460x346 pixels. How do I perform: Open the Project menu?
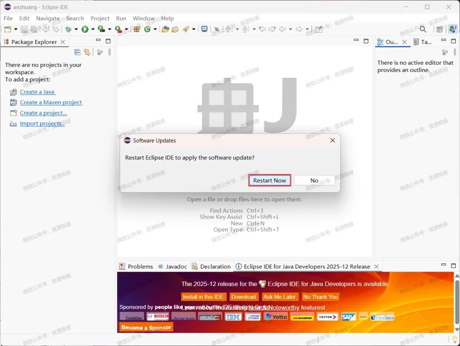pyautogui.click(x=100, y=18)
